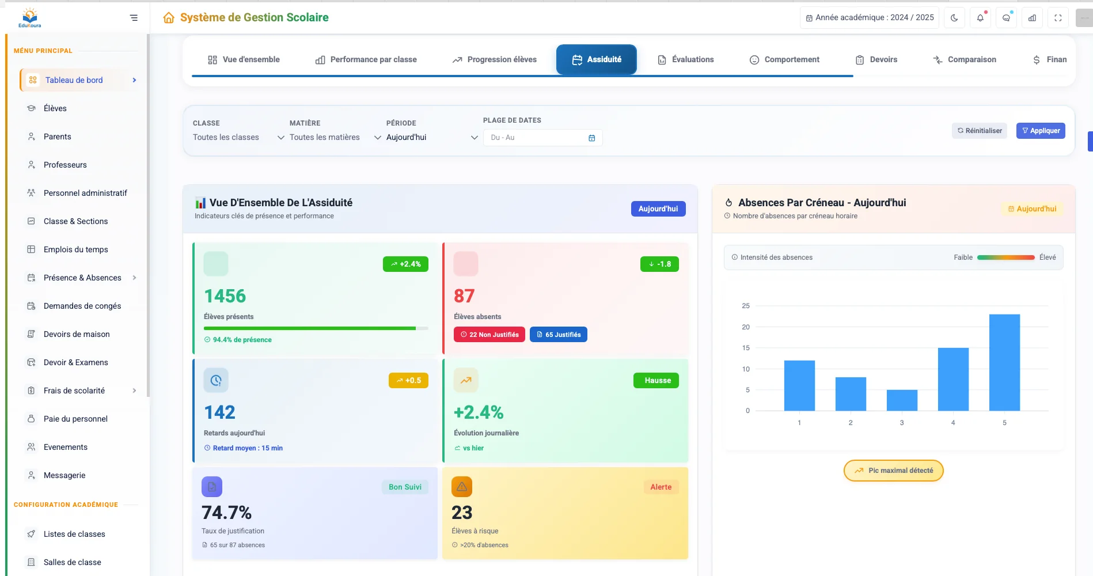
Task: Click the statistics chart icon in header
Action: [1032, 18]
